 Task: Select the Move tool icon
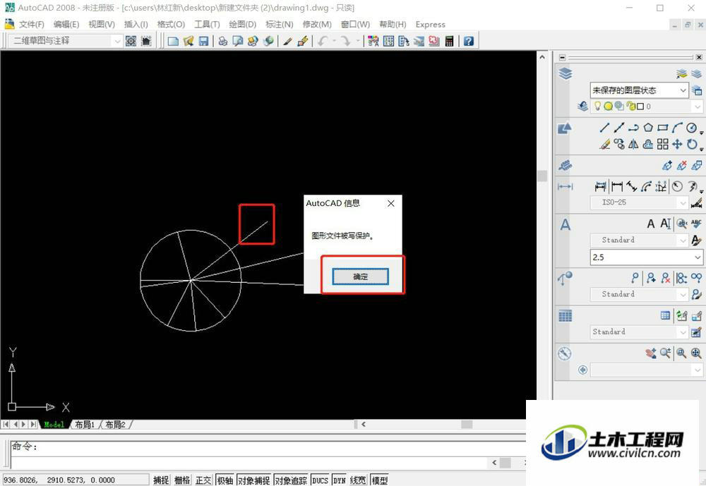tap(677, 144)
